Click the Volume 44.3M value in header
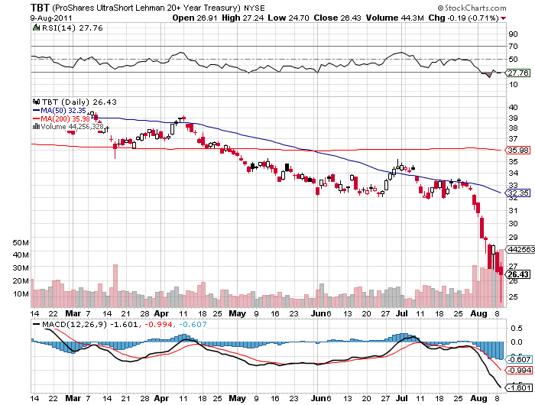 [x=395, y=18]
